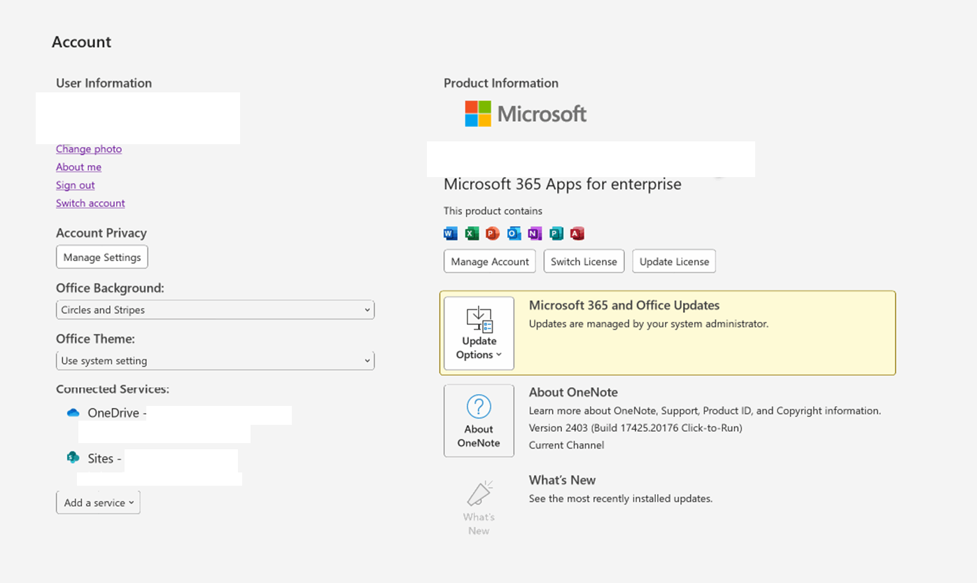This screenshot has width=977, height=583.
Task: Click the What's New megaphone button
Action: 479,507
